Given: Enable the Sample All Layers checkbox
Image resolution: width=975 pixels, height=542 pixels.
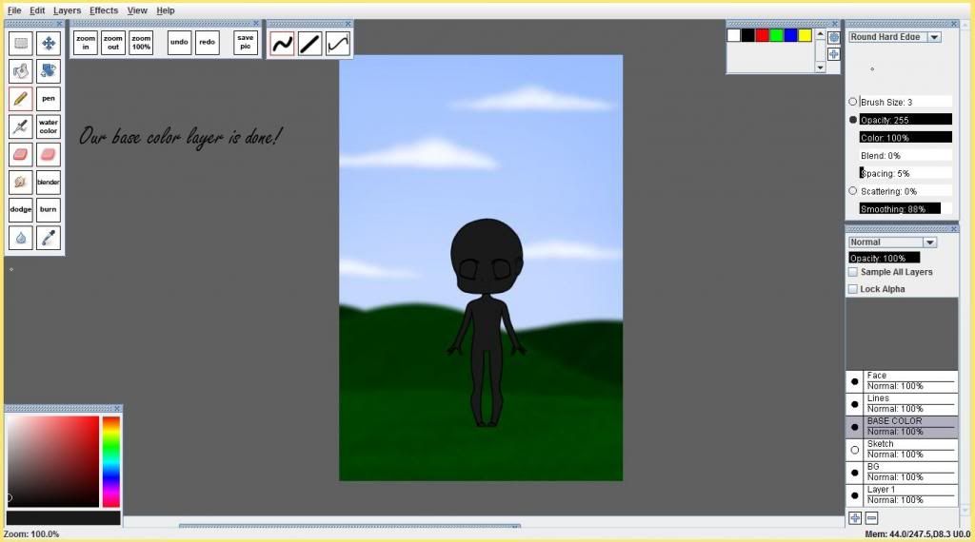Looking at the screenshot, I should tap(853, 272).
